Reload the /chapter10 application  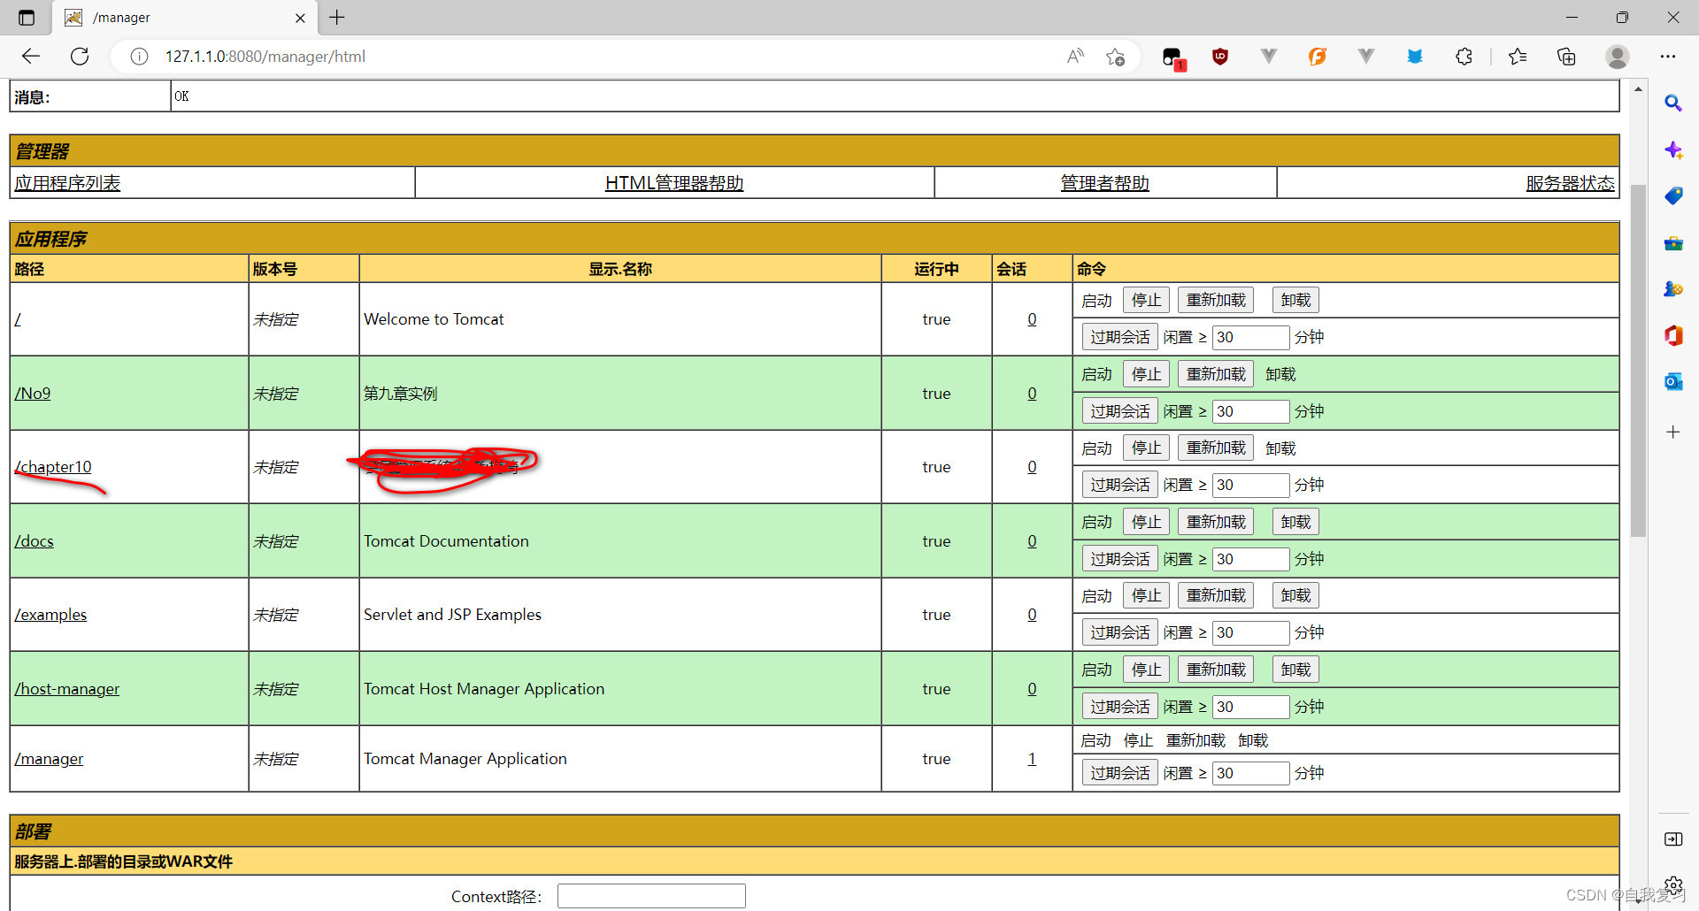(x=1216, y=448)
